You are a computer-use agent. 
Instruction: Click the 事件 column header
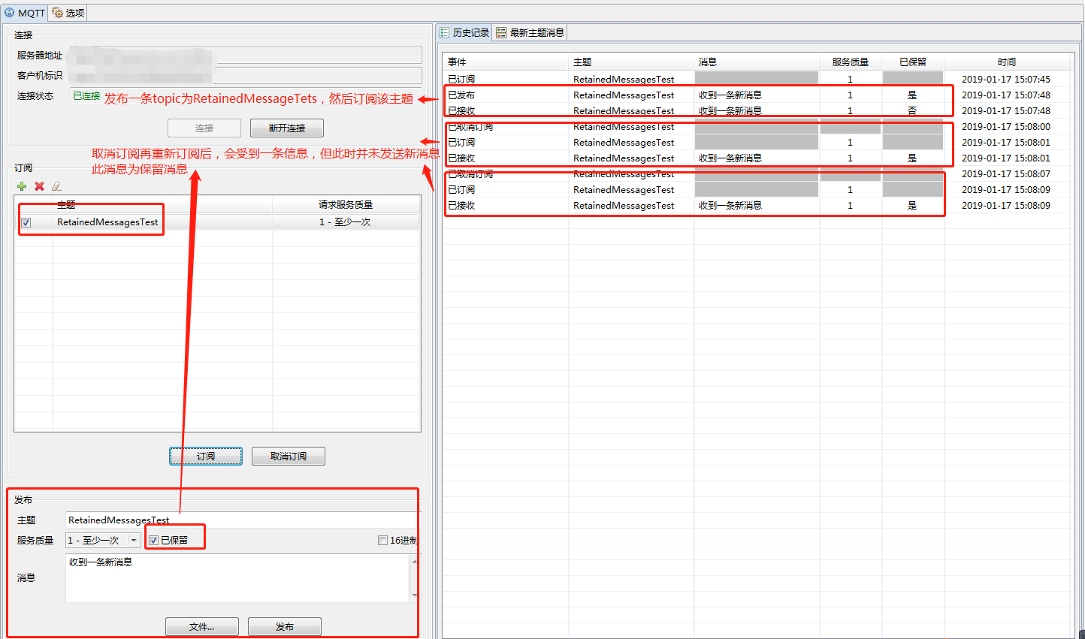(506, 62)
